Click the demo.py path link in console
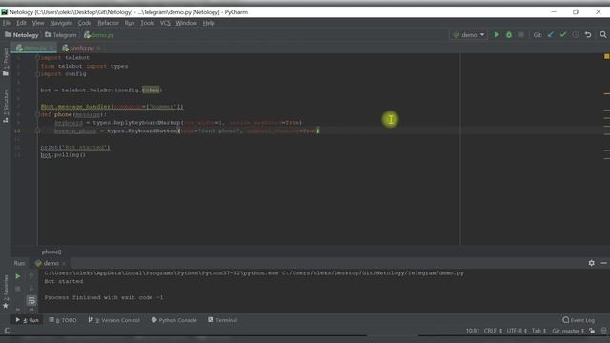The width and height of the screenshot is (610, 343). coord(373,273)
